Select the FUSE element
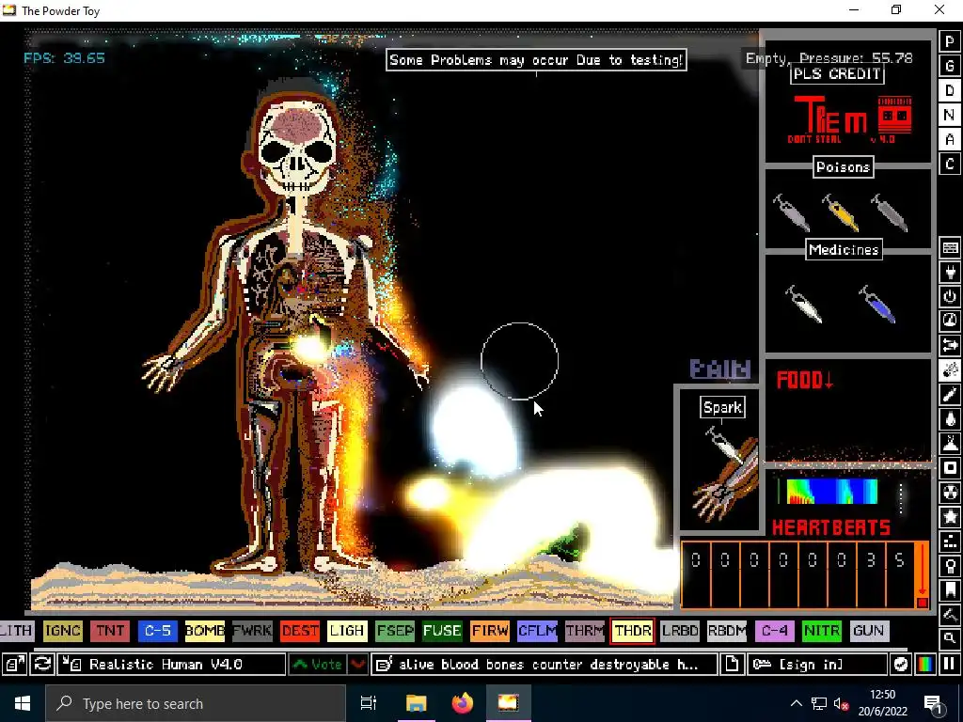This screenshot has width=963, height=722. [x=442, y=631]
